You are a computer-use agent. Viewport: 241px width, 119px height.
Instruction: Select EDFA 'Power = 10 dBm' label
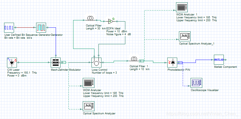tap(117, 31)
